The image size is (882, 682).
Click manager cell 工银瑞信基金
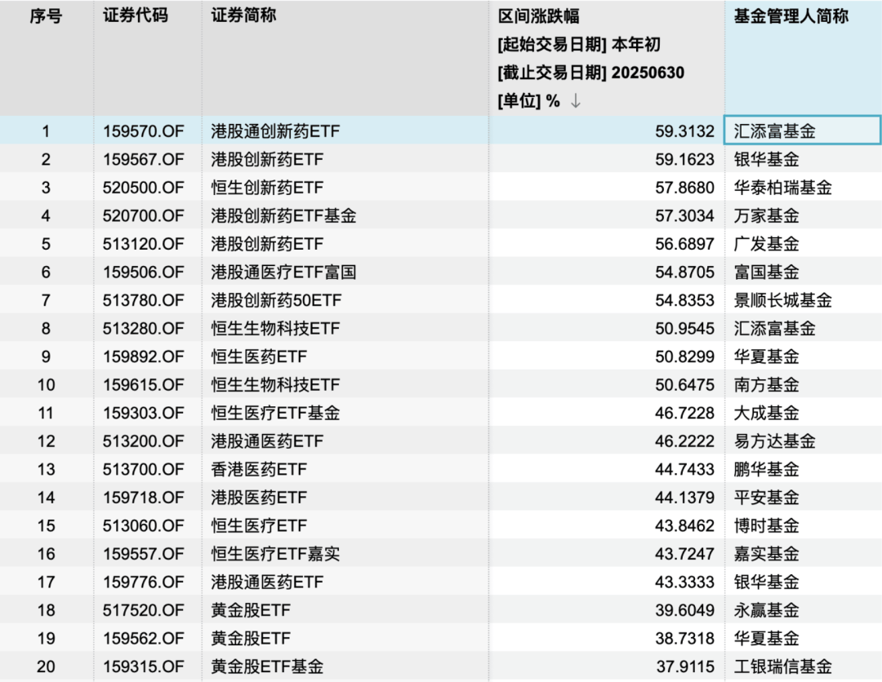click(783, 666)
